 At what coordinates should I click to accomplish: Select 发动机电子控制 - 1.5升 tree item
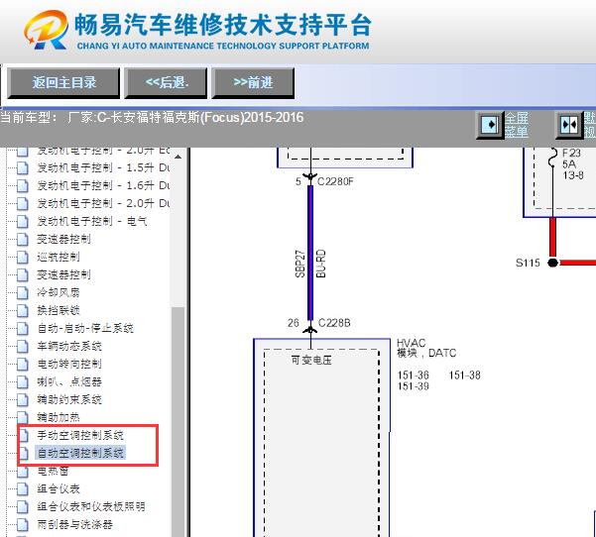[103, 167]
